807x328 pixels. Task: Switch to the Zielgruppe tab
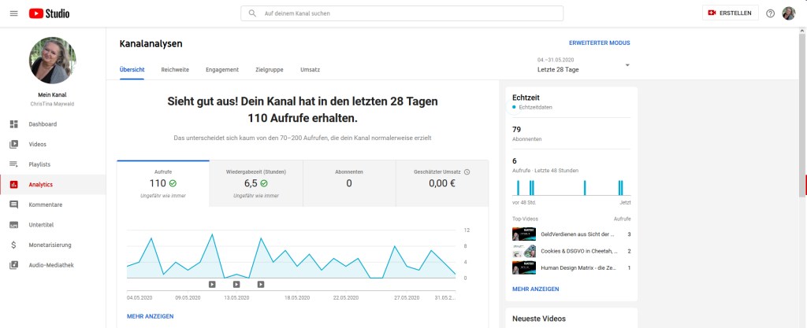[x=270, y=70]
